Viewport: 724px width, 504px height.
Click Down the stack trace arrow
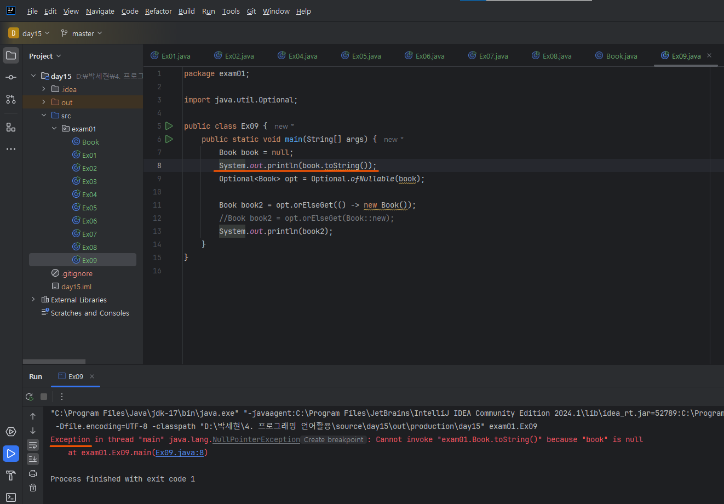tap(33, 431)
